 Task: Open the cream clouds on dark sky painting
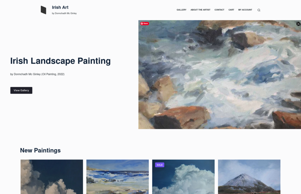click(52, 177)
